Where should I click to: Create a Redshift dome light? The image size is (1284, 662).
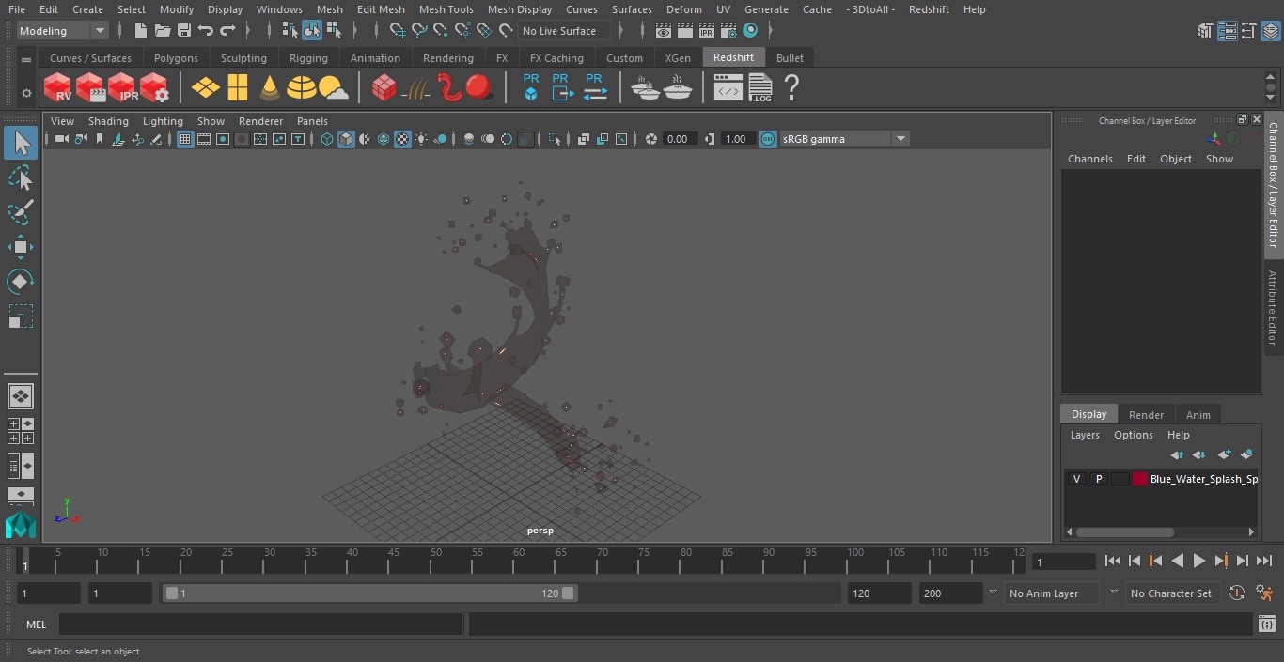302,88
